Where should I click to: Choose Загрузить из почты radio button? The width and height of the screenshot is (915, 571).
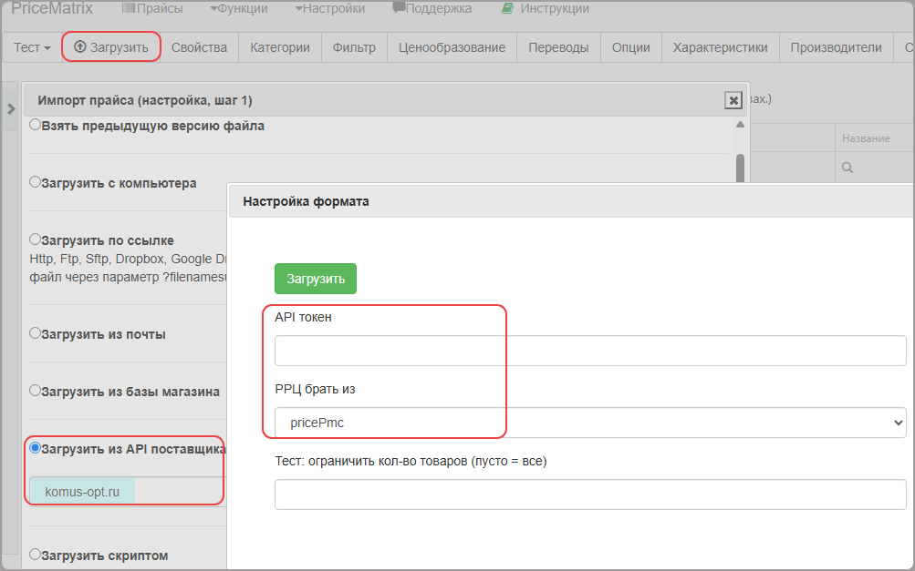click(x=35, y=332)
